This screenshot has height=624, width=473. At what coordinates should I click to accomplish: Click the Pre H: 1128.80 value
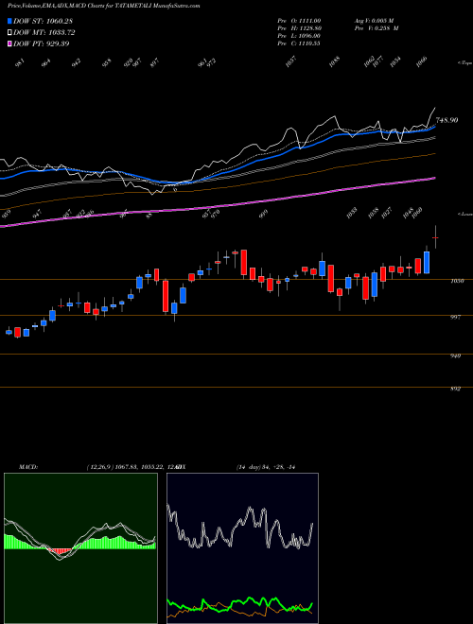(x=299, y=28)
